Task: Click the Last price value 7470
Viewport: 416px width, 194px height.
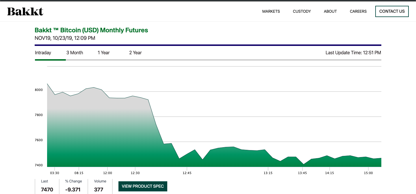Action: tap(47, 190)
